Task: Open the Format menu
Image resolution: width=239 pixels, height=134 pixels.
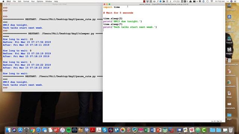Action: (26, 1)
